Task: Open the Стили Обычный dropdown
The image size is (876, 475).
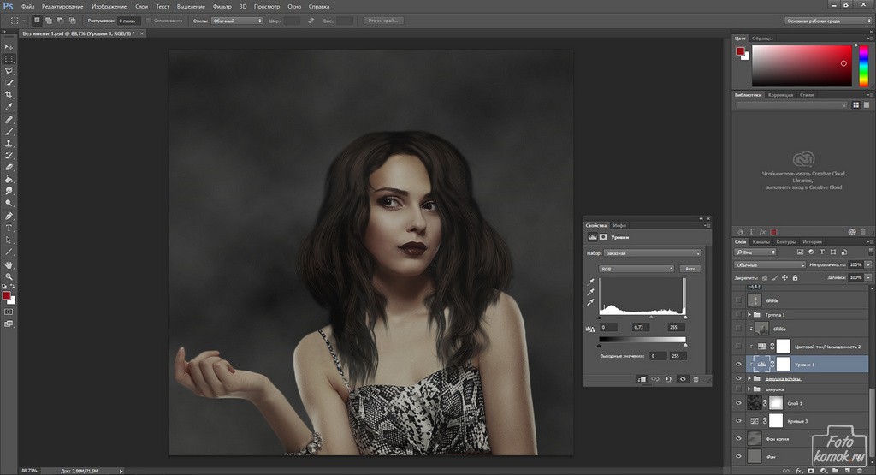Action: pyautogui.click(x=236, y=21)
